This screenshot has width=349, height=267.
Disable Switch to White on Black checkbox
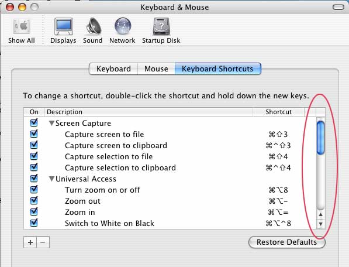pyautogui.click(x=34, y=223)
